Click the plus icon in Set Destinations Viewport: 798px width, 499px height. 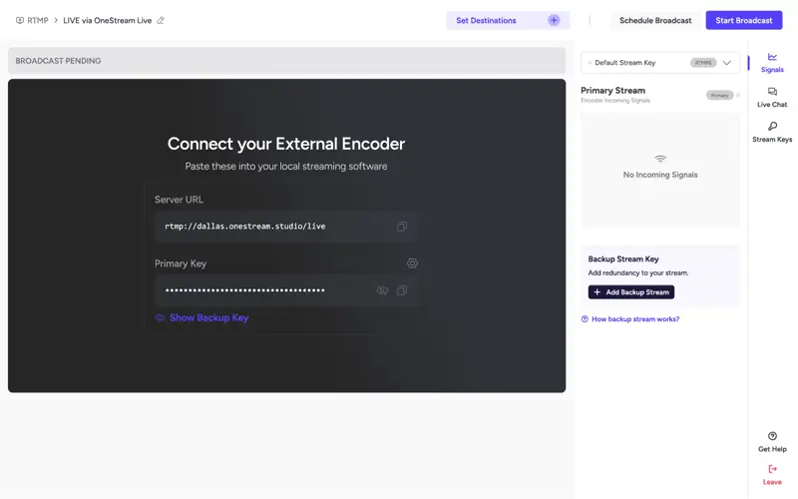[554, 20]
